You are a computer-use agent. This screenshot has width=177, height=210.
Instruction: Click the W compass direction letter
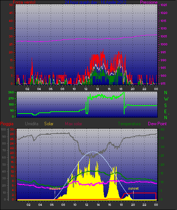coord(166,99)
